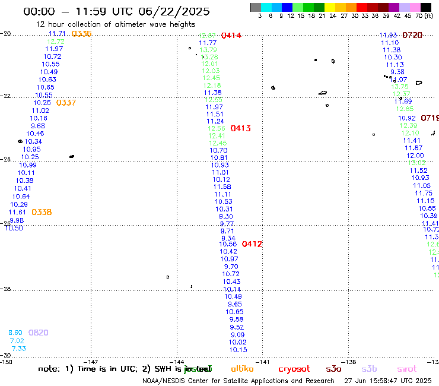The width and height of the screenshot is (439, 386).
Task: Click the gray 3 ft legend swatch
Action: pos(256,7)
